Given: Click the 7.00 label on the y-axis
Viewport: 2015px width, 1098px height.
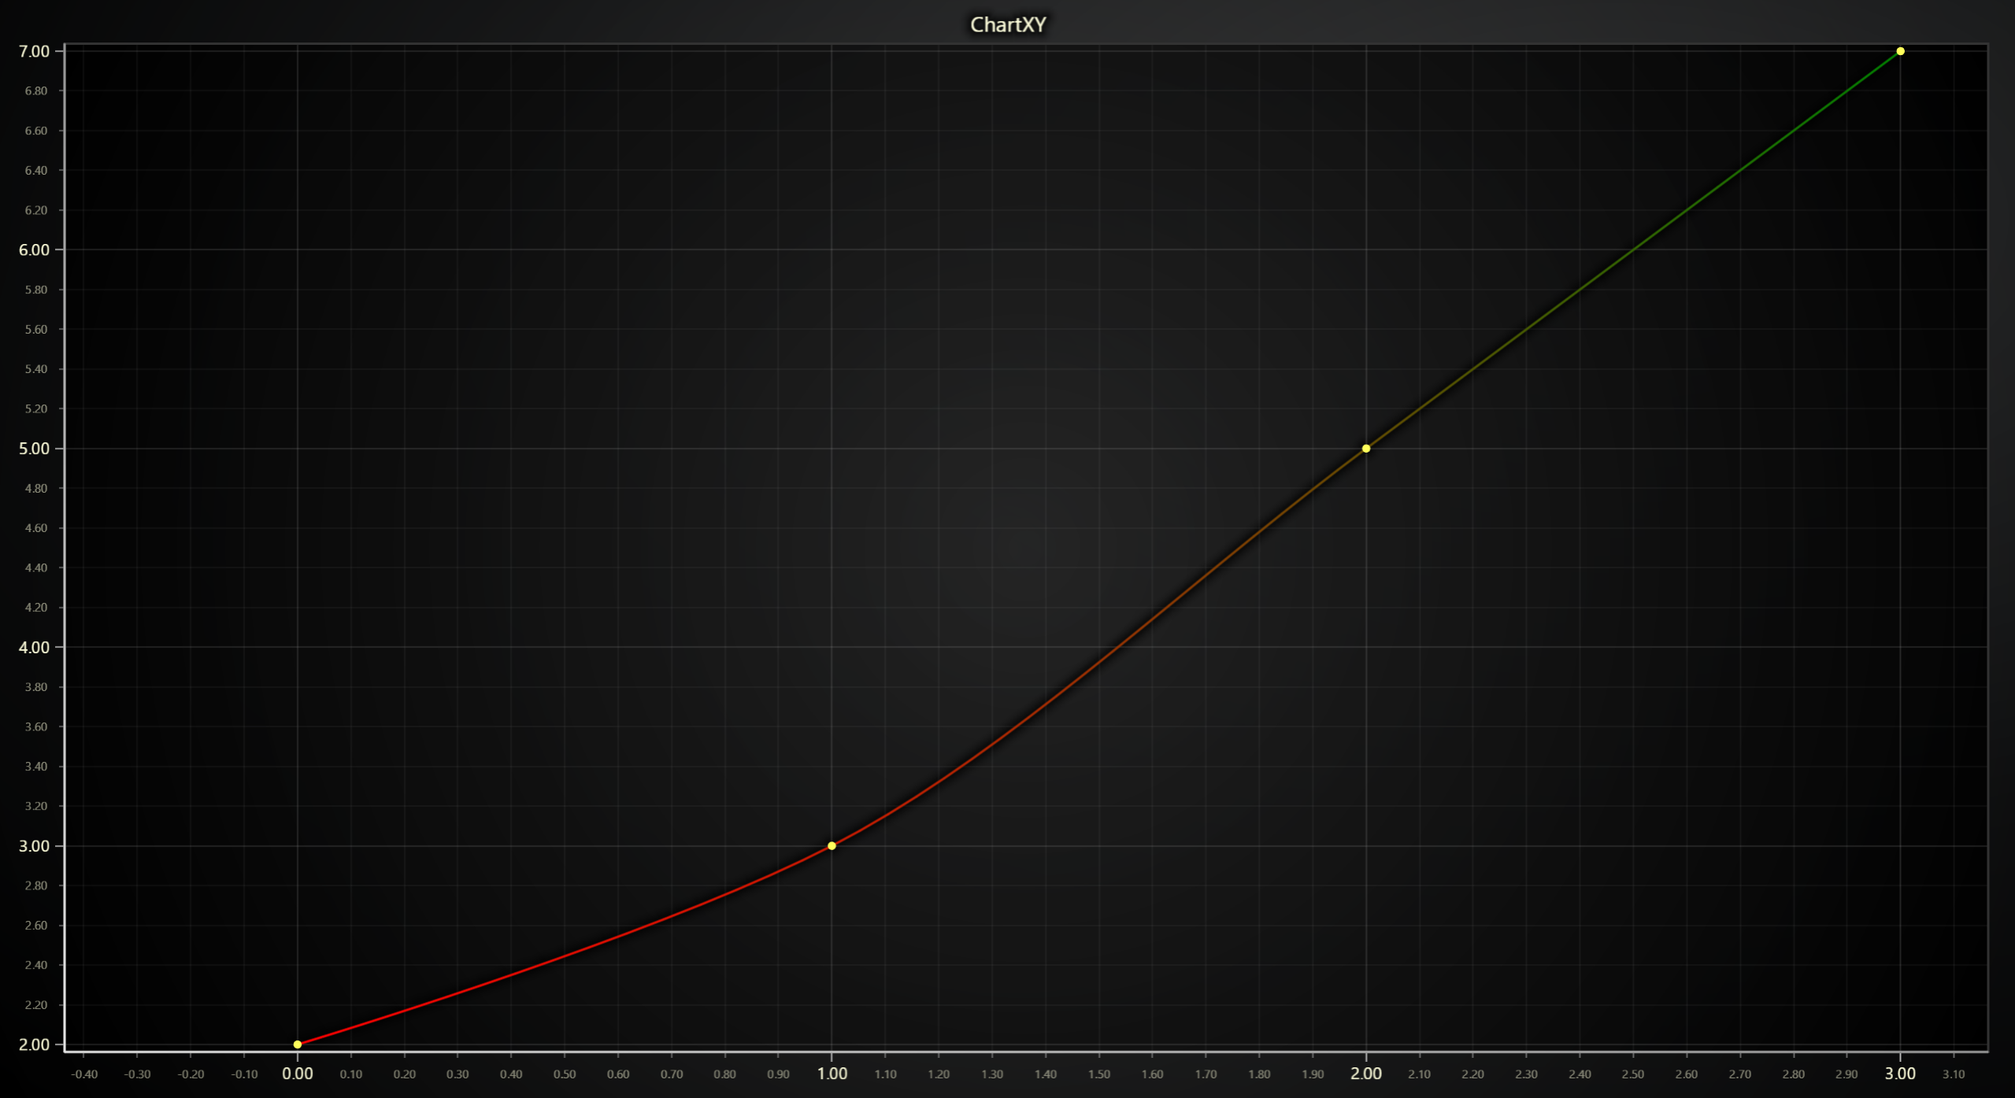Looking at the screenshot, I should pyautogui.click(x=35, y=51).
